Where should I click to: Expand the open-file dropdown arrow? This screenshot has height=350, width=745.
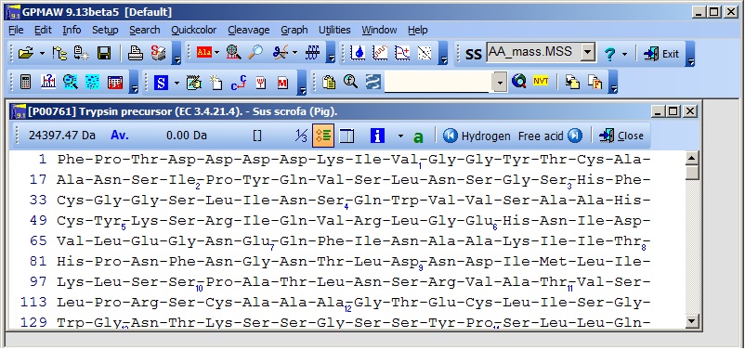coord(42,53)
